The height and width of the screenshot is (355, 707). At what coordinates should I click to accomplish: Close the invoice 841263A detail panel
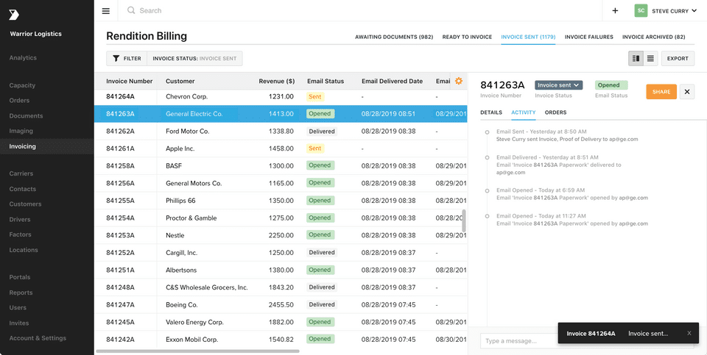pyautogui.click(x=686, y=91)
